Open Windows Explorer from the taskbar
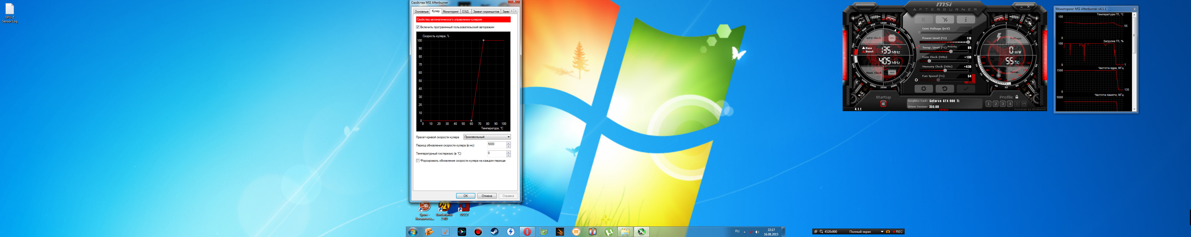Image resolution: width=1191 pixels, height=237 pixels. tap(625, 232)
